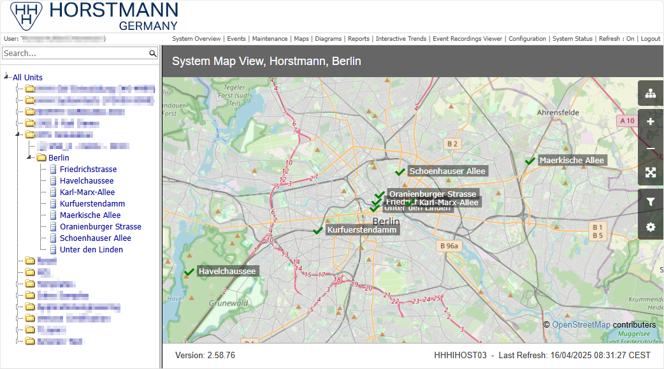The width and height of the screenshot is (664, 369).
Task: Open the OpenStreetMap attribution link
Action: [581, 324]
